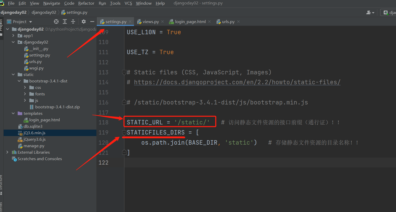396x212 pixels.
Task: Hide the Project panel with minus icon
Action: (92, 22)
